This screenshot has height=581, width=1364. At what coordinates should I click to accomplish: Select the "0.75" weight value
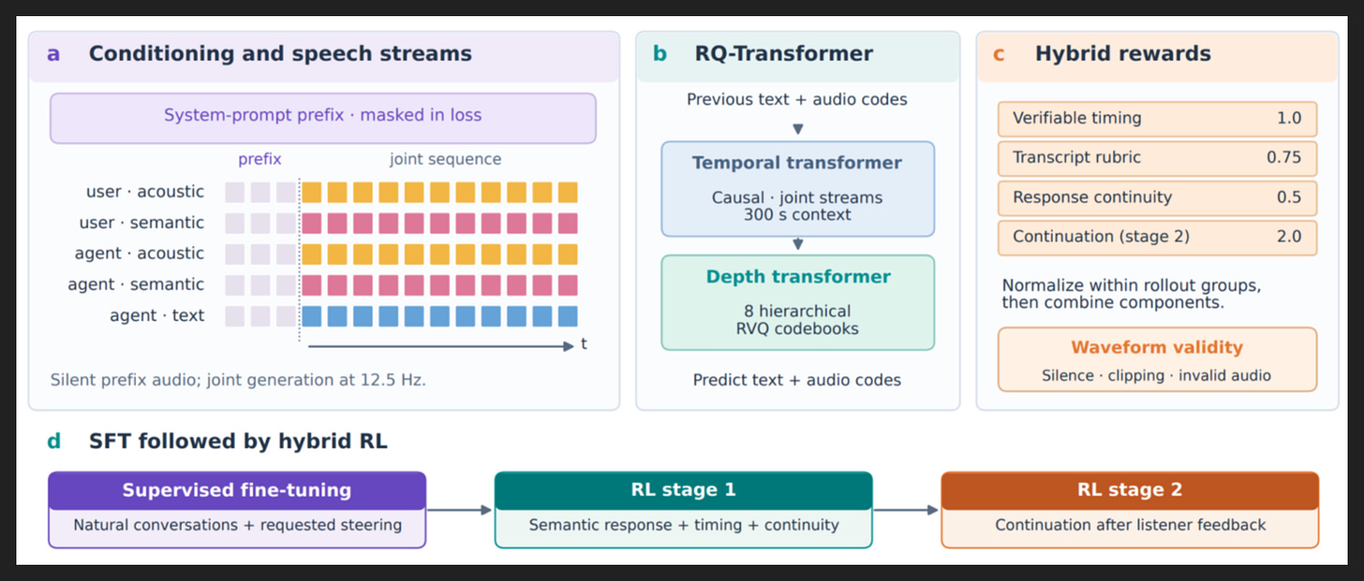click(x=1284, y=157)
